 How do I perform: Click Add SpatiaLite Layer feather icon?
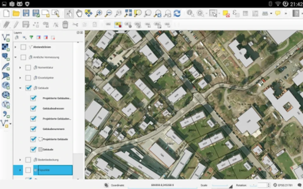pos(6,66)
